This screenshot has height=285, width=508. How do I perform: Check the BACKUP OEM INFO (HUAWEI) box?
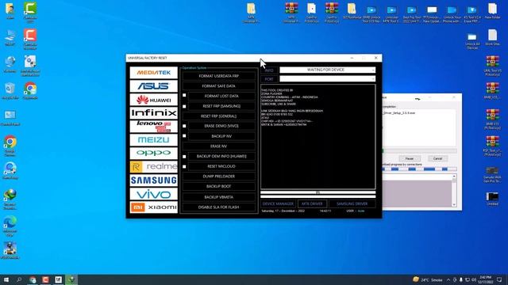(184, 157)
